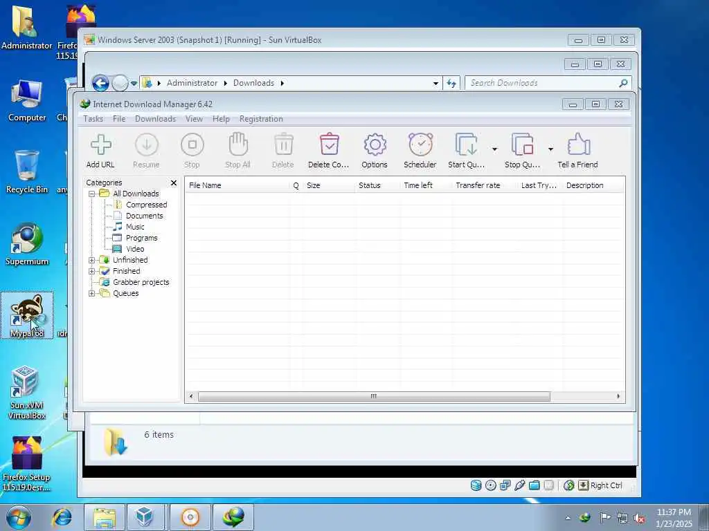Select the Mypal 68 desktop icon
Image resolution: width=709 pixels, height=531 pixels.
[x=27, y=315]
